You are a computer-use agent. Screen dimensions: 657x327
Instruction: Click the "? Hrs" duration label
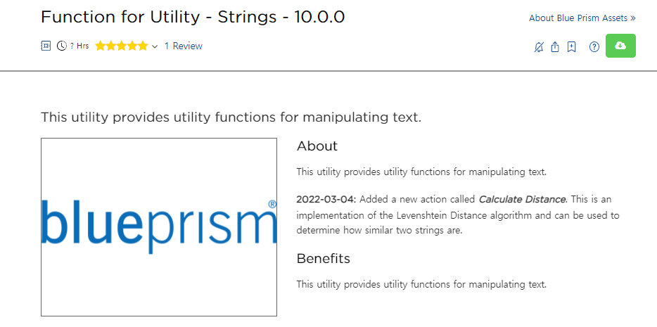pyautogui.click(x=79, y=46)
